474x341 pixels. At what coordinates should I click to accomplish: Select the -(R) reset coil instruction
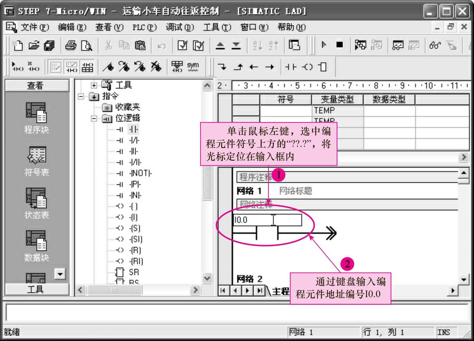point(135,250)
